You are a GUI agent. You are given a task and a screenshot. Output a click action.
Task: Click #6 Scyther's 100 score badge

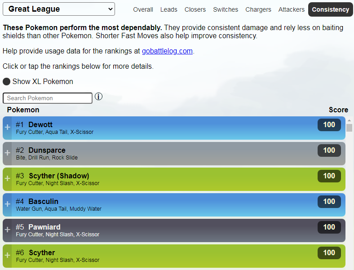click(x=329, y=253)
